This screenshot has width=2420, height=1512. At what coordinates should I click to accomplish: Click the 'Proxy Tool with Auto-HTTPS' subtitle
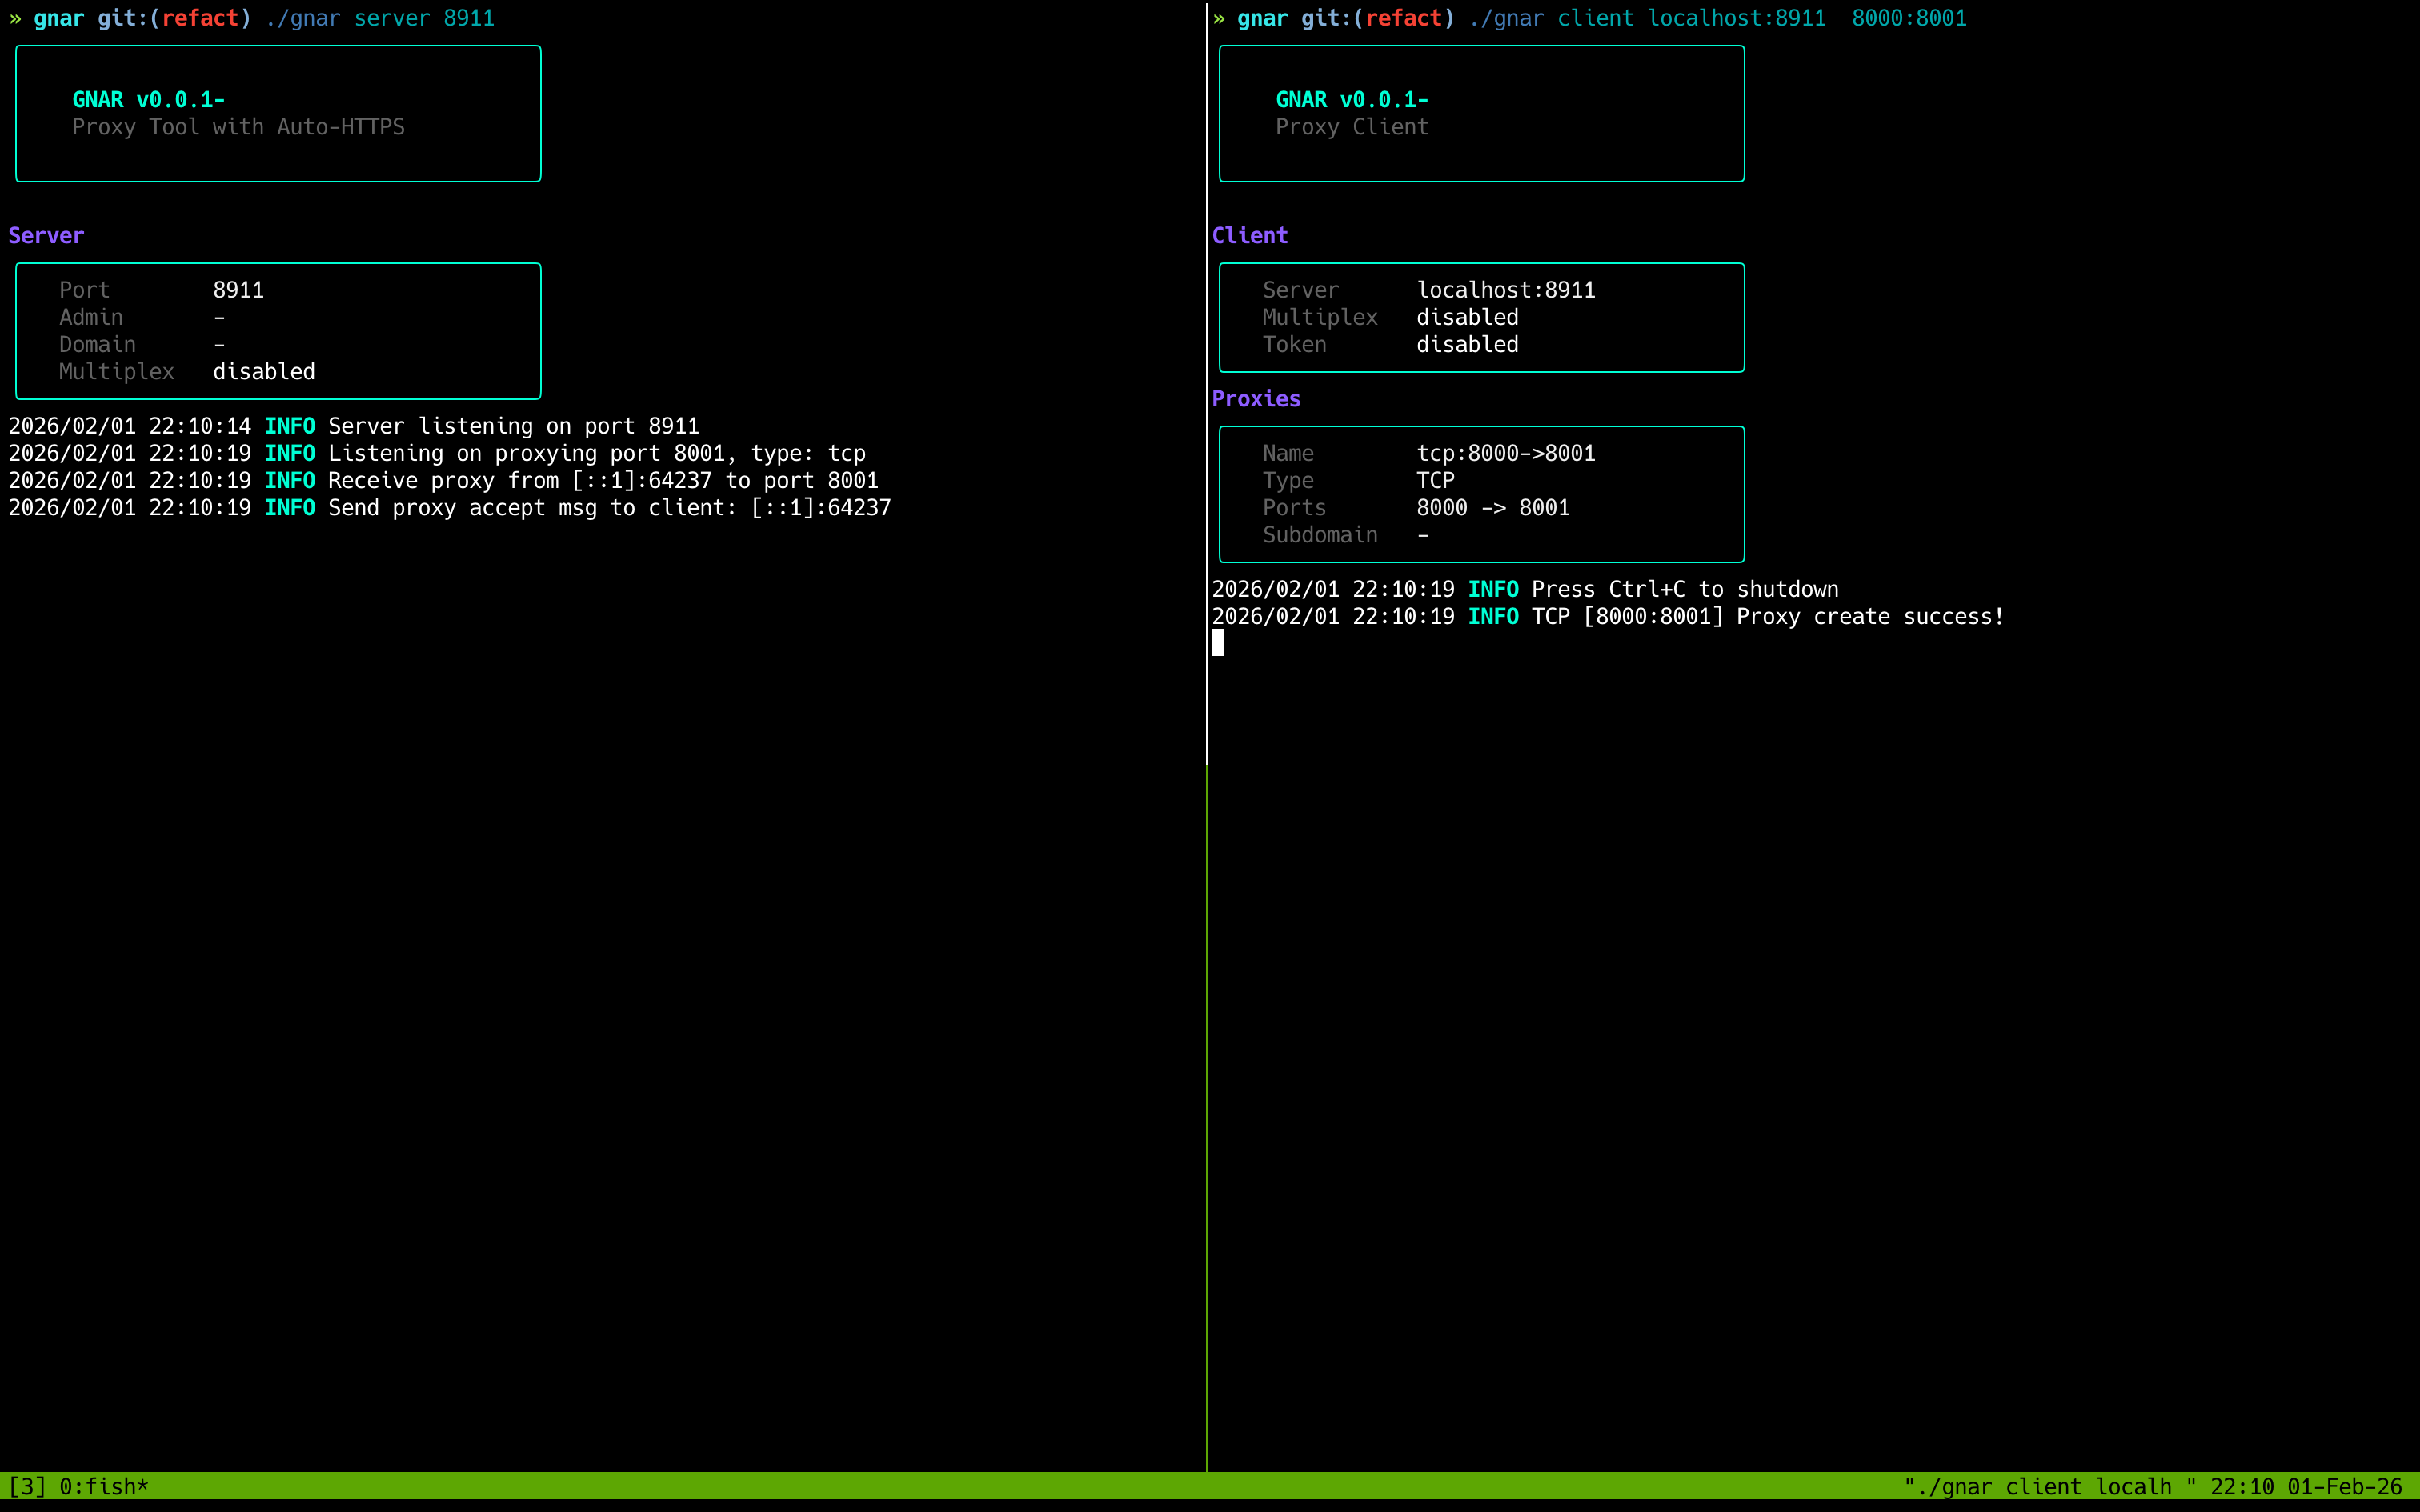tap(238, 127)
